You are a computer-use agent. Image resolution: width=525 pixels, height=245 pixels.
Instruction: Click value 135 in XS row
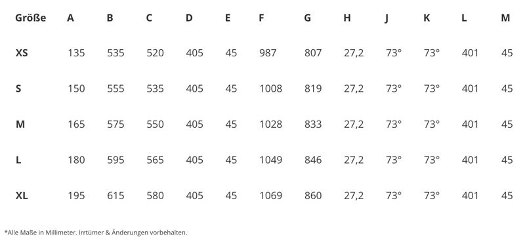tap(76, 53)
